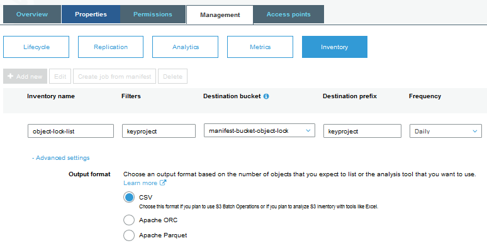Click the Destination prefix input field
Viewport: 487px width, 248px height.
[362, 131]
